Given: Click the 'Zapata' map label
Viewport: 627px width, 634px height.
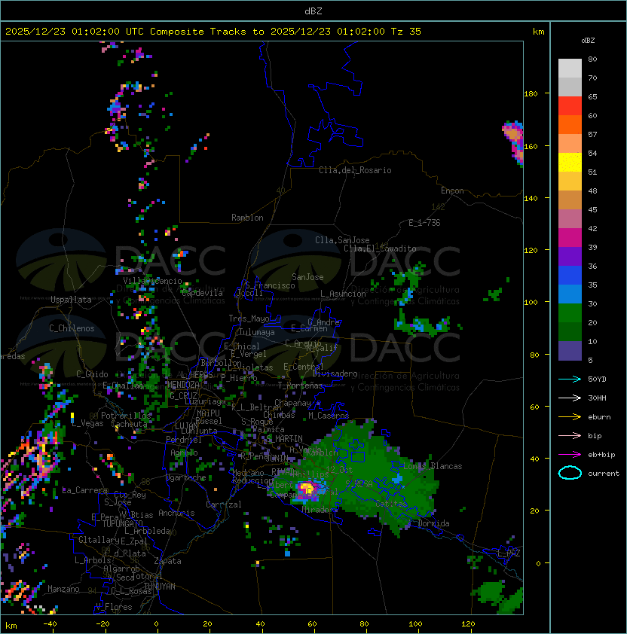Looking at the screenshot, I should click(167, 561).
